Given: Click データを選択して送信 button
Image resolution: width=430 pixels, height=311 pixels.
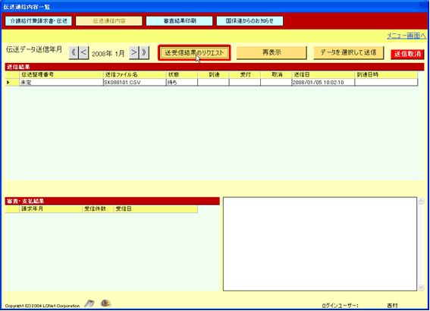Looking at the screenshot, I should (x=348, y=52).
